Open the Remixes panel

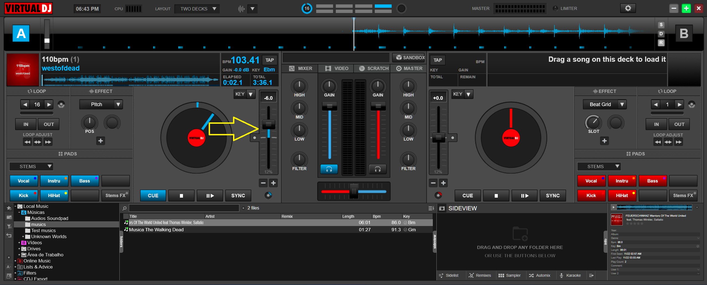480,275
